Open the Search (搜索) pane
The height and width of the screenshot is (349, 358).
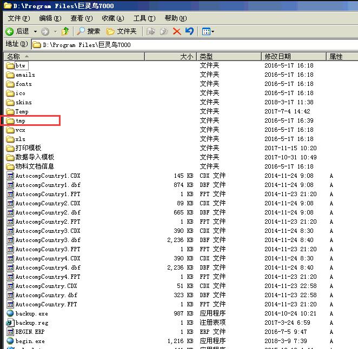coord(89,31)
